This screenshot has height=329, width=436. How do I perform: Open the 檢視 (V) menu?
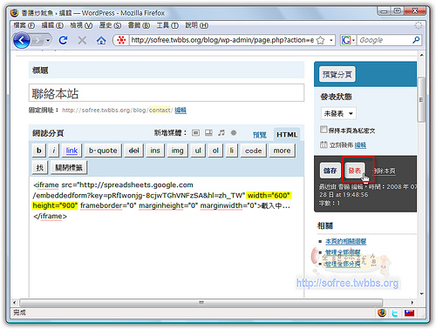click(x=81, y=25)
